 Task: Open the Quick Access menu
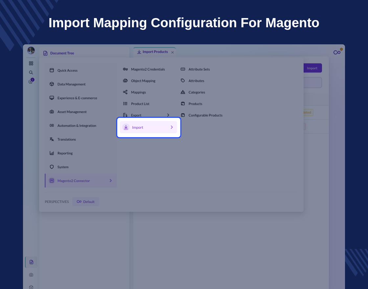coord(81,70)
